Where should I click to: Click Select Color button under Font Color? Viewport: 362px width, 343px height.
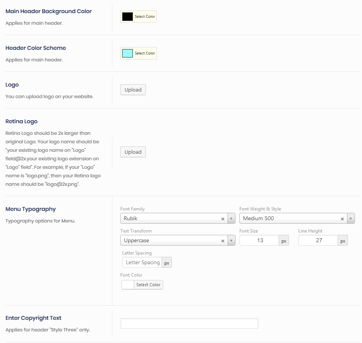149,285
